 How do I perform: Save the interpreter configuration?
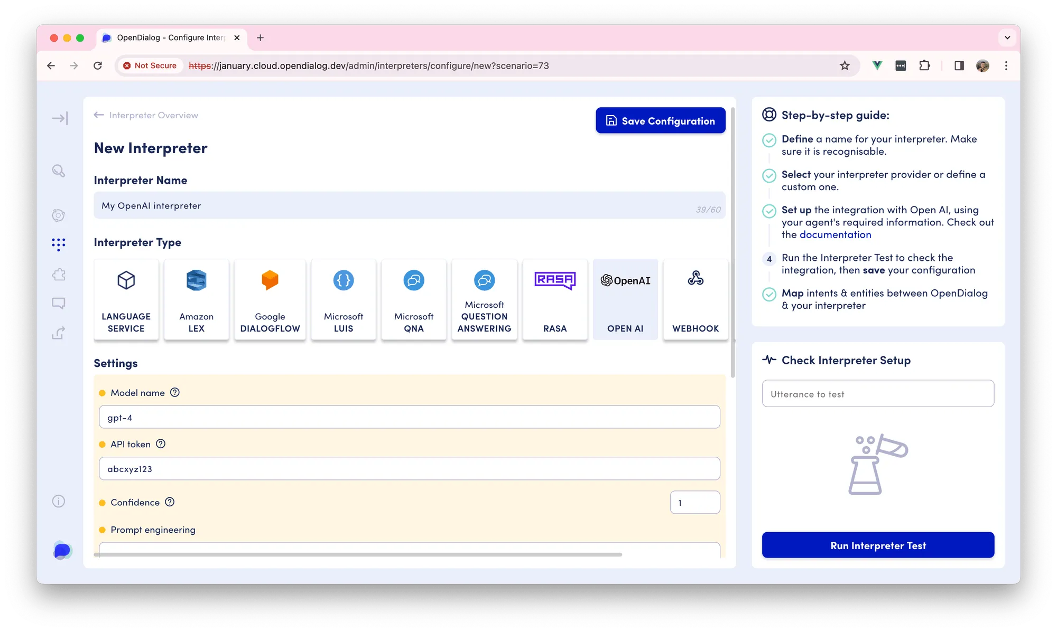tap(661, 120)
